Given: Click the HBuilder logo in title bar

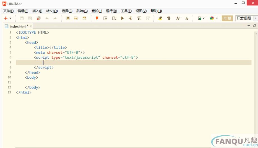Looking at the screenshot, I should coord(4,4).
